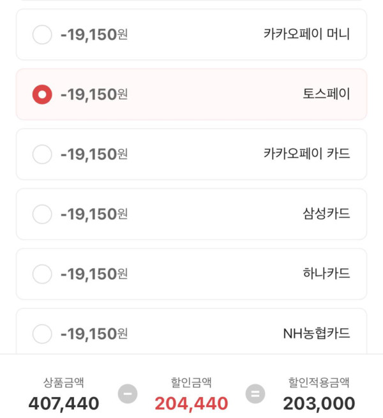The height and width of the screenshot is (418, 383).
Task: Tap the 삼성카드 label text
Action: [326, 214]
